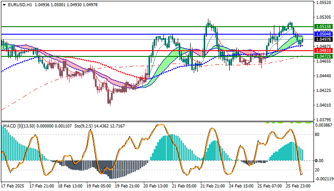The image size is (334, 191).
Task: Select the 1.04978 current price label
Action: click(x=323, y=39)
